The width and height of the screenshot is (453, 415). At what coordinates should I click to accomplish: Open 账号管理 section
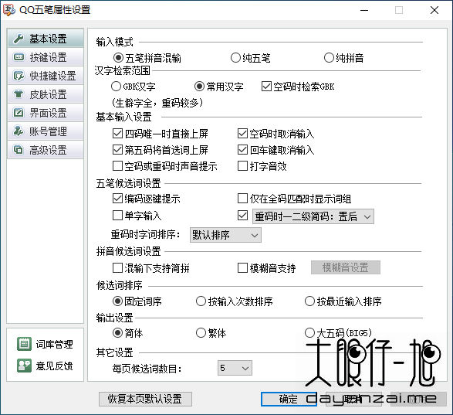[46, 131]
